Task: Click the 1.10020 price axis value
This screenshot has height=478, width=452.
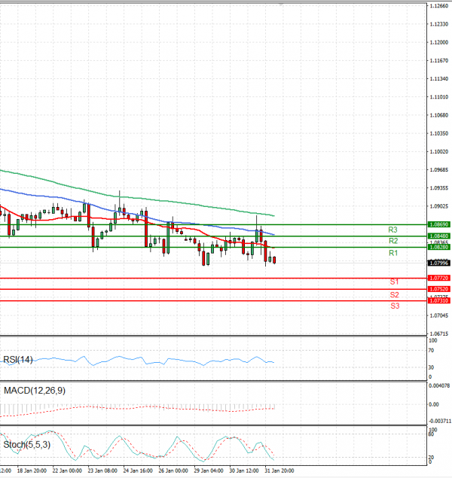Action: 439,151
